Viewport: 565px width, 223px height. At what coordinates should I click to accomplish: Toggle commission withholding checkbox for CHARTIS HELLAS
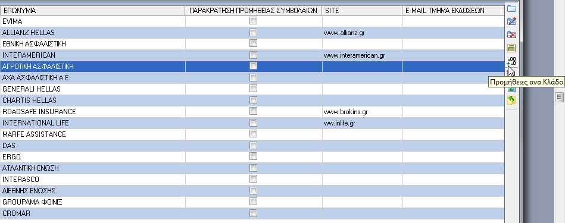click(253, 100)
